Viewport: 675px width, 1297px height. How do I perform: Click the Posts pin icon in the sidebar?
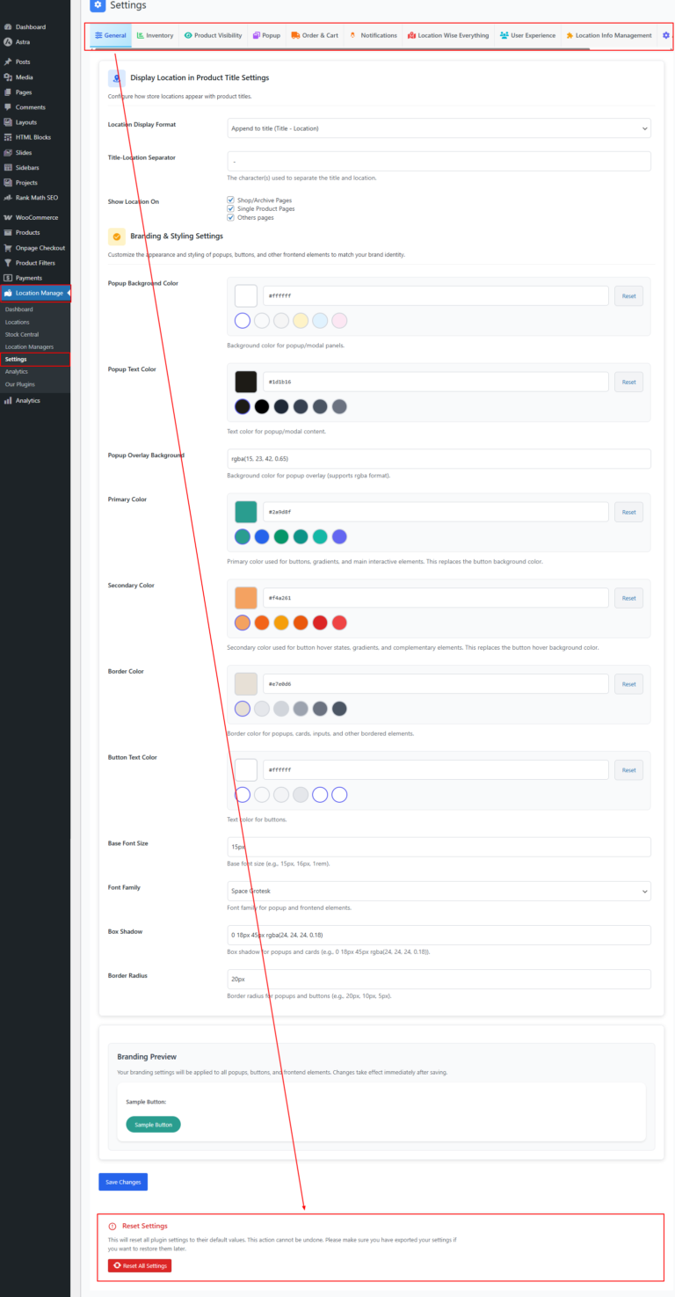click(x=8, y=62)
